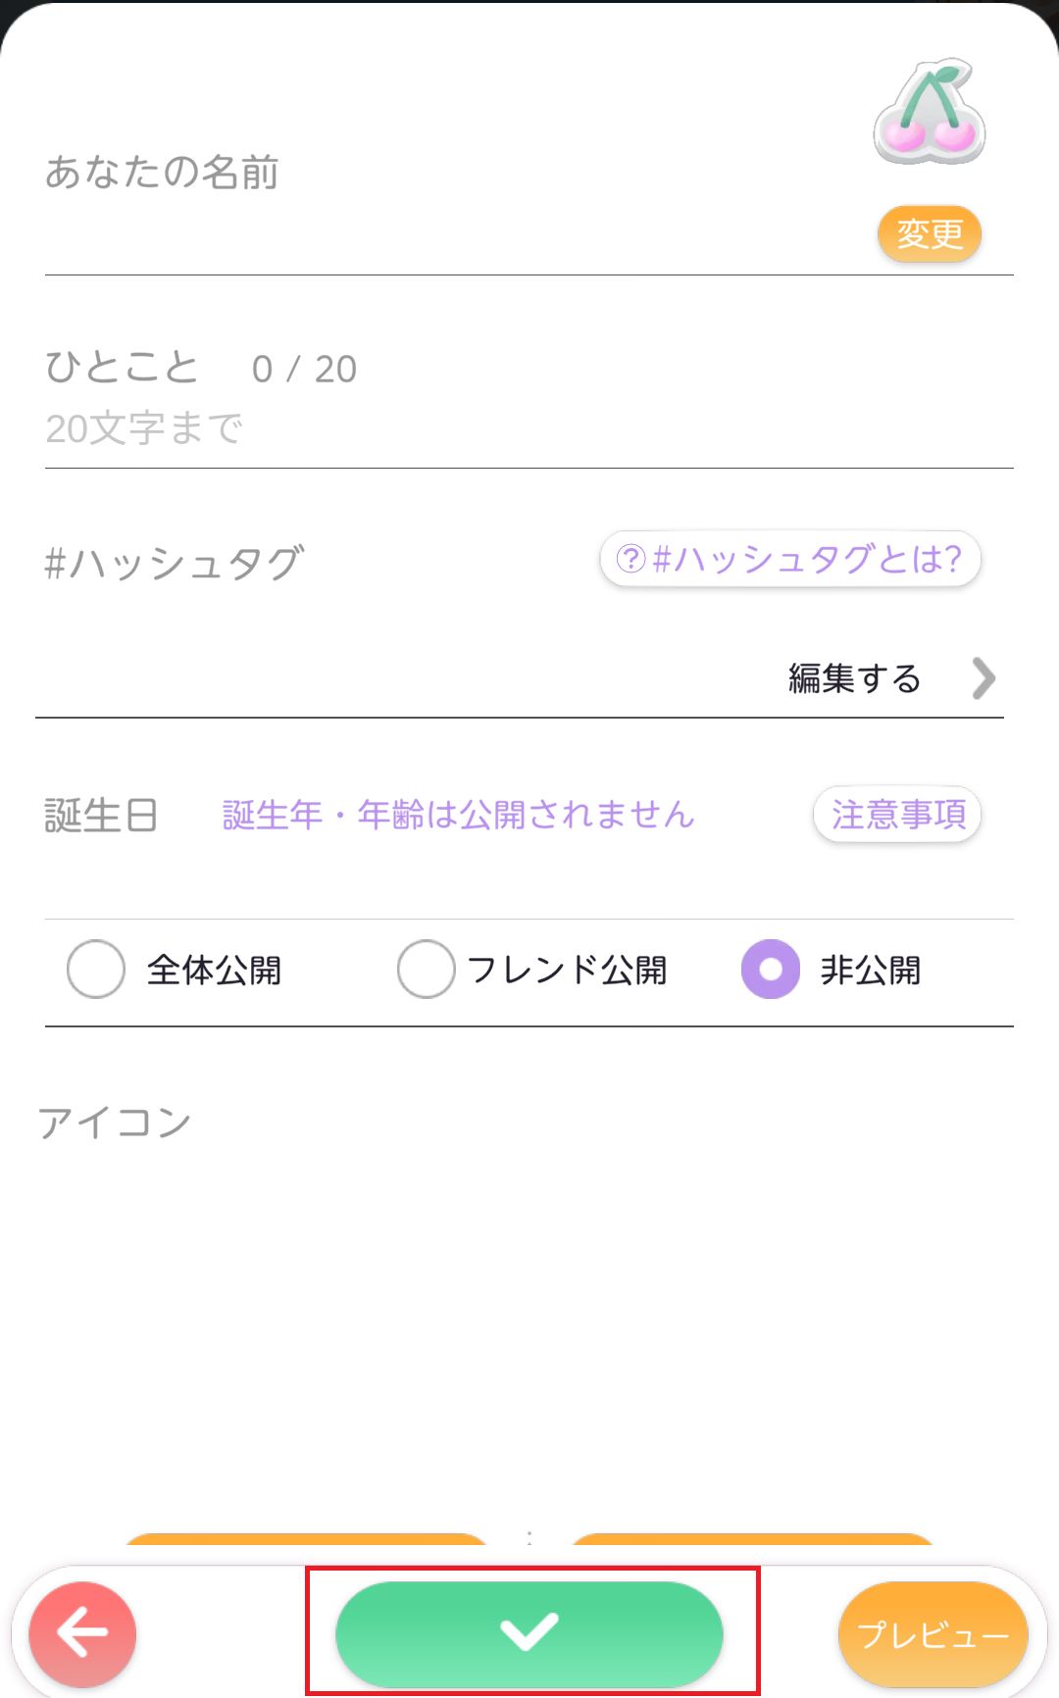Click the アイコン section heading
Image resolution: width=1059 pixels, height=1698 pixels.
(115, 1123)
